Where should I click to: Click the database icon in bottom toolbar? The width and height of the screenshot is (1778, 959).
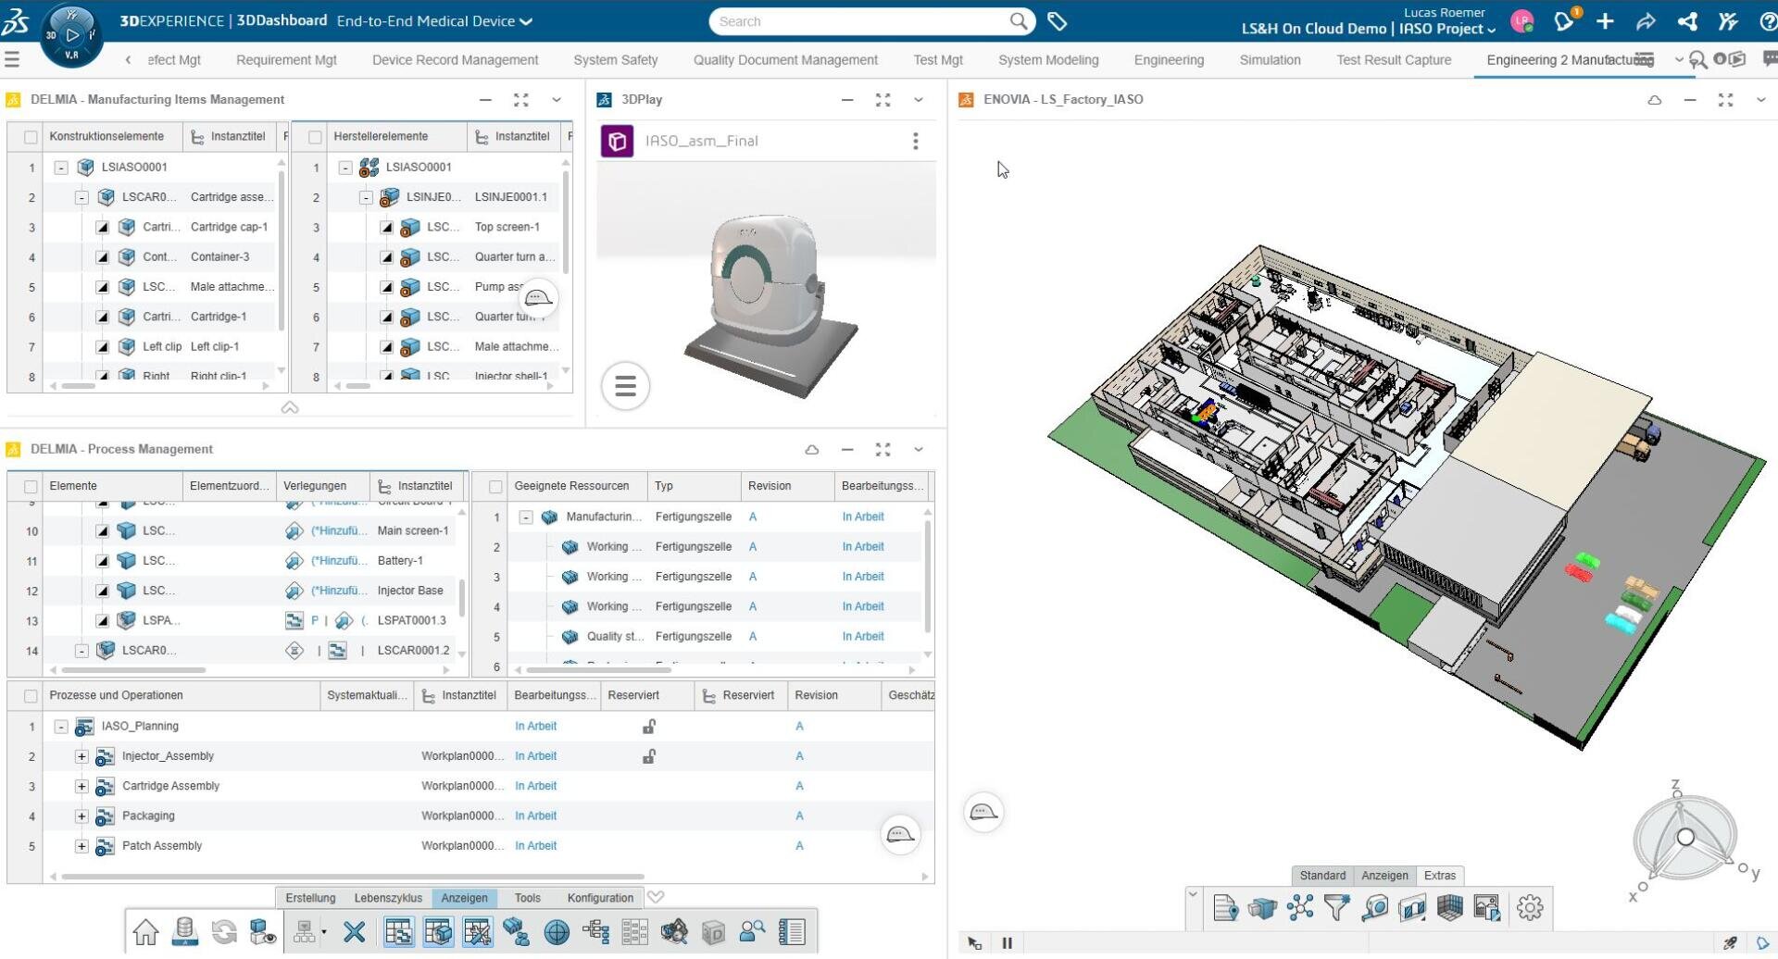pyautogui.click(x=184, y=931)
